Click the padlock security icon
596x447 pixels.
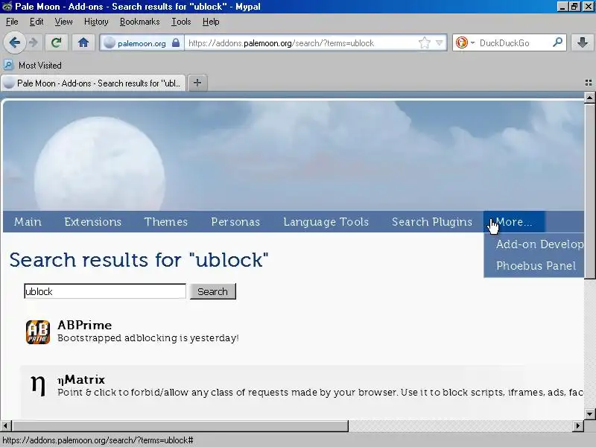(176, 42)
